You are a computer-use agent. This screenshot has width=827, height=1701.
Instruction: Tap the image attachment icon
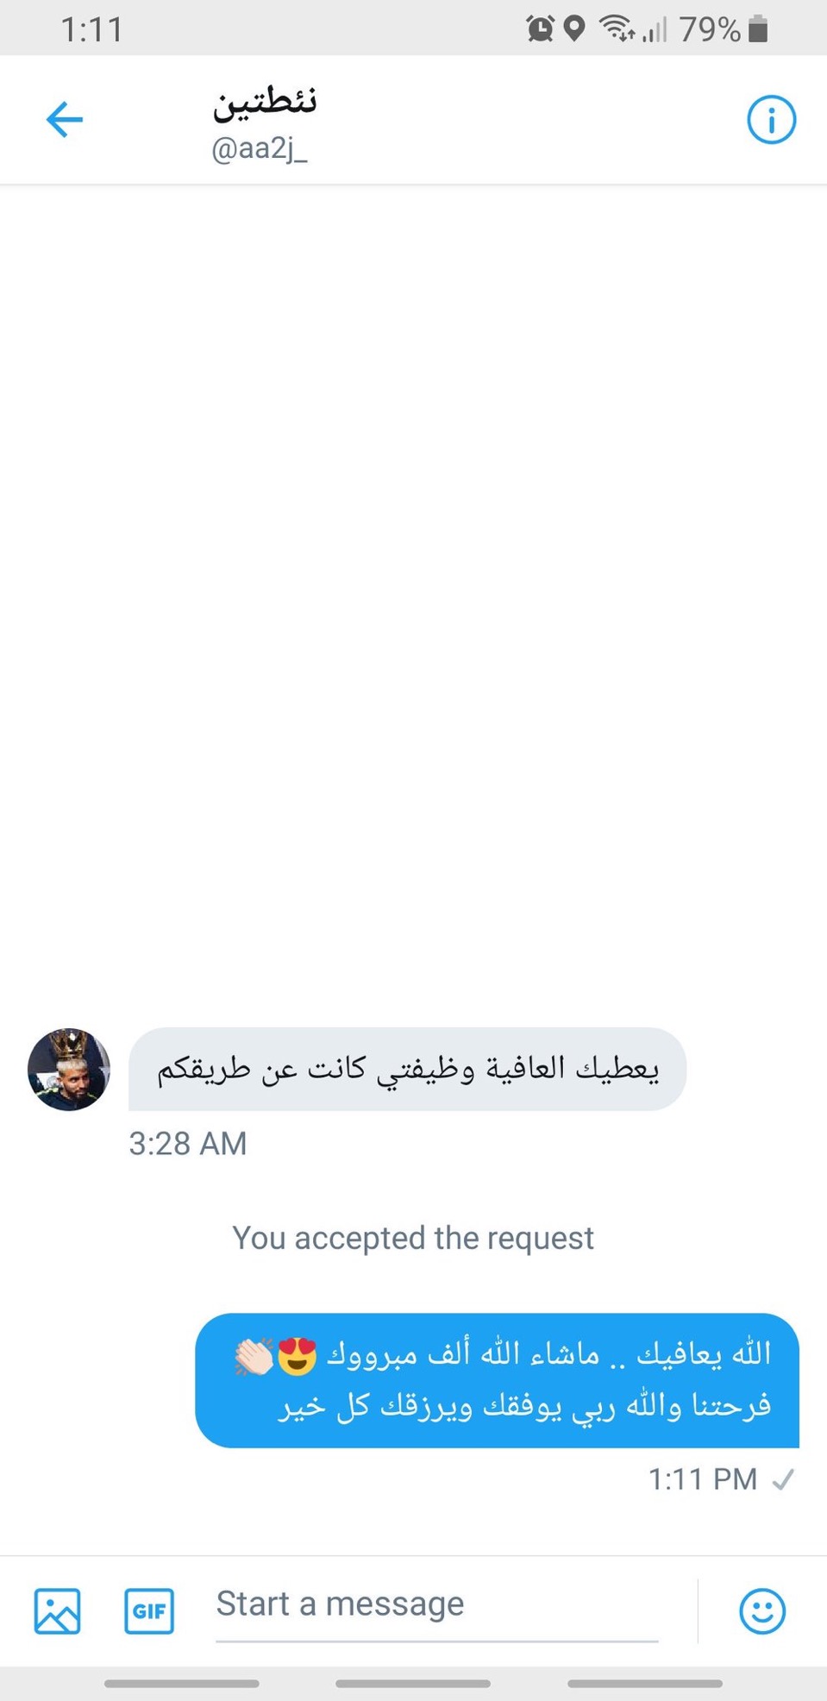(x=58, y=1610)
